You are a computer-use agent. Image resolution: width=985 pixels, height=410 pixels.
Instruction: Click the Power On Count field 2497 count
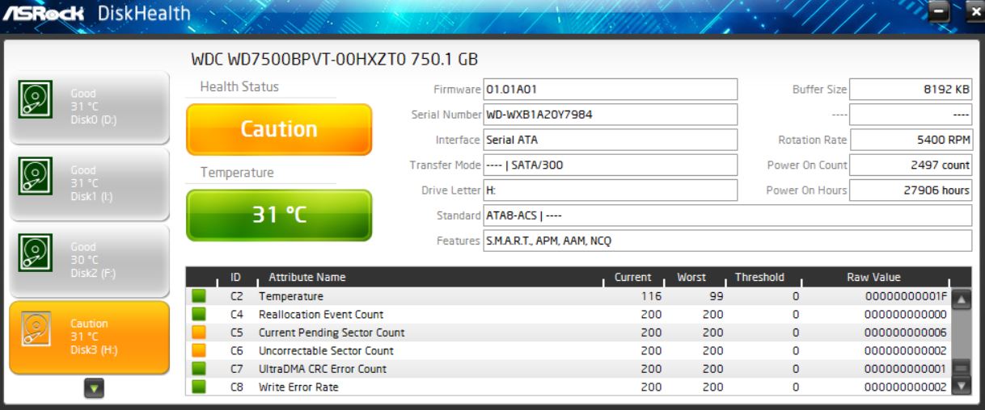911,165
